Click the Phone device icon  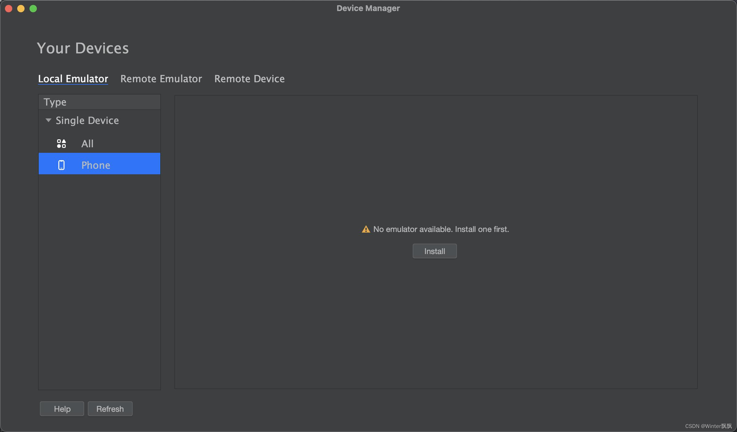61,165
